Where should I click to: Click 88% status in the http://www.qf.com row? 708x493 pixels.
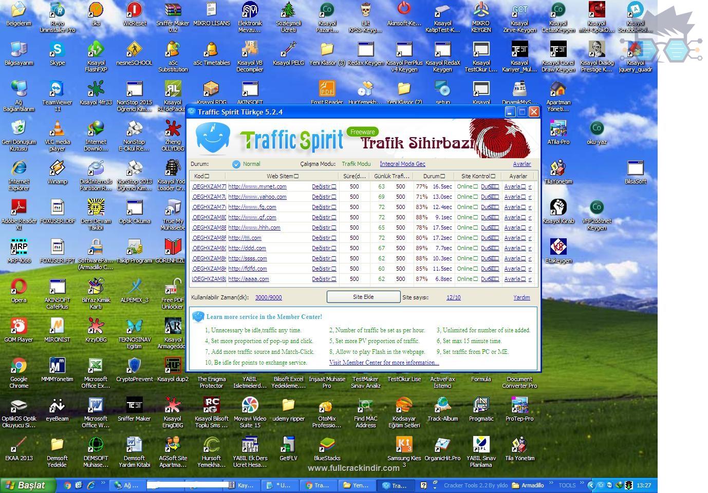click(x=421, y=217)
